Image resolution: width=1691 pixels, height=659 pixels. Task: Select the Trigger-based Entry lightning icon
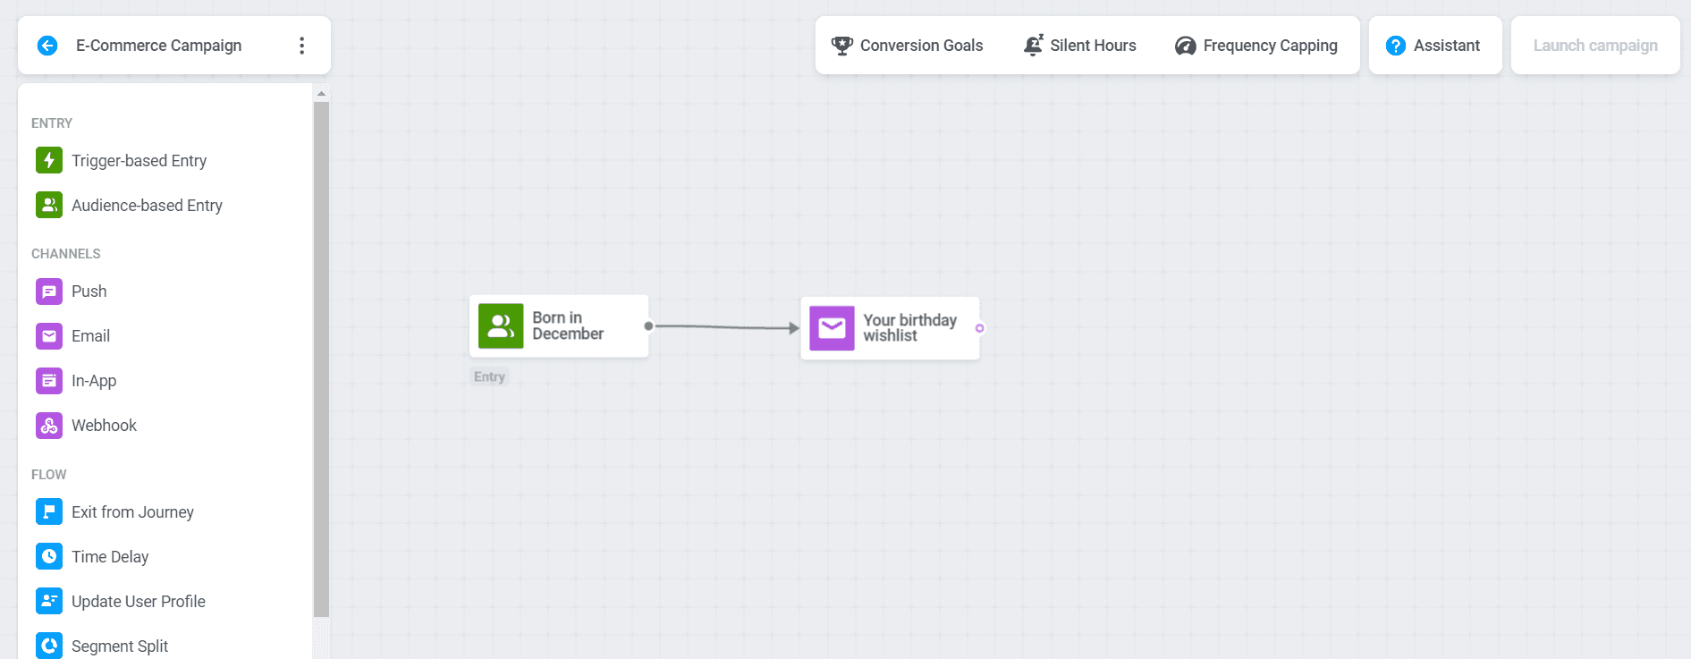(49, 161)
